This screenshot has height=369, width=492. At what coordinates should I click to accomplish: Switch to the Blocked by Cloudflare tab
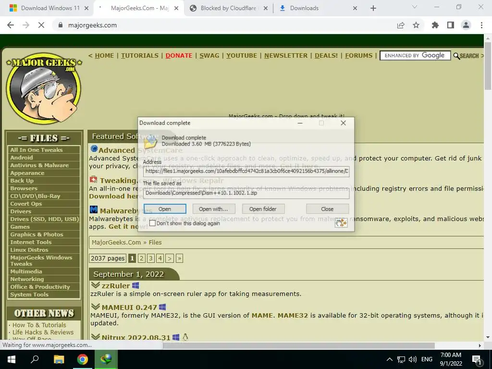click(228, 8)
